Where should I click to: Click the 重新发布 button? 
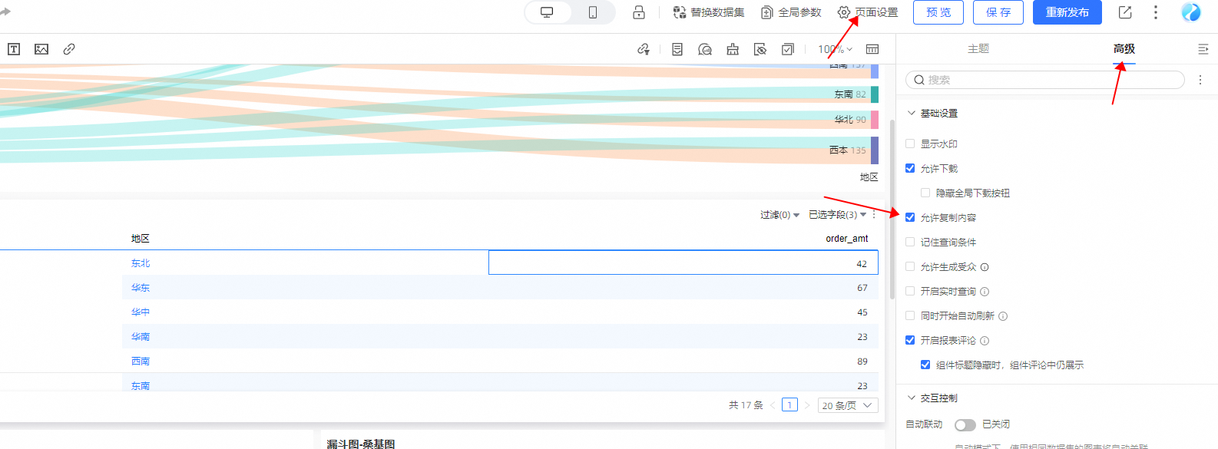pos(1067,12)
